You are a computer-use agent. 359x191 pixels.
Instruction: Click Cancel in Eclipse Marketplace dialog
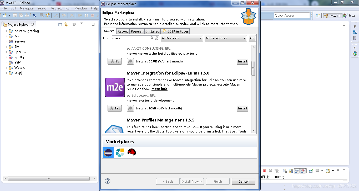click(x=244, y=182)
